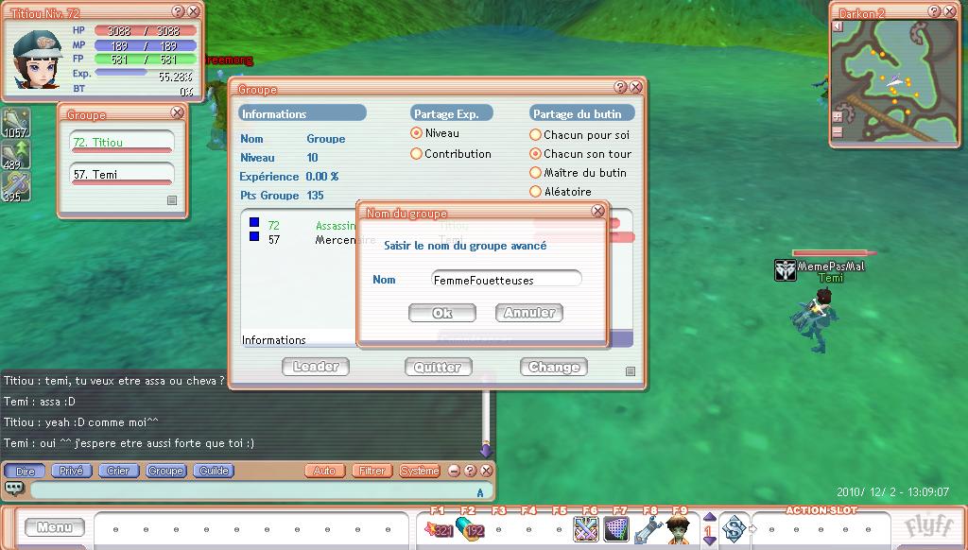Focus the chat message input box
Screen dimensions: 968x550
pos(262,490)
